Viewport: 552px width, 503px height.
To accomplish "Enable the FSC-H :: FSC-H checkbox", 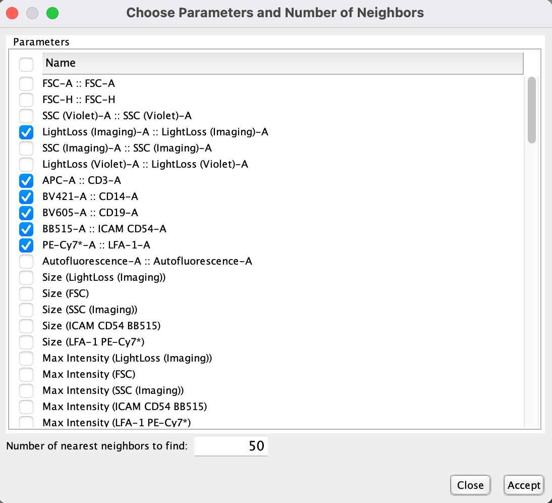I will click(26, 99).
